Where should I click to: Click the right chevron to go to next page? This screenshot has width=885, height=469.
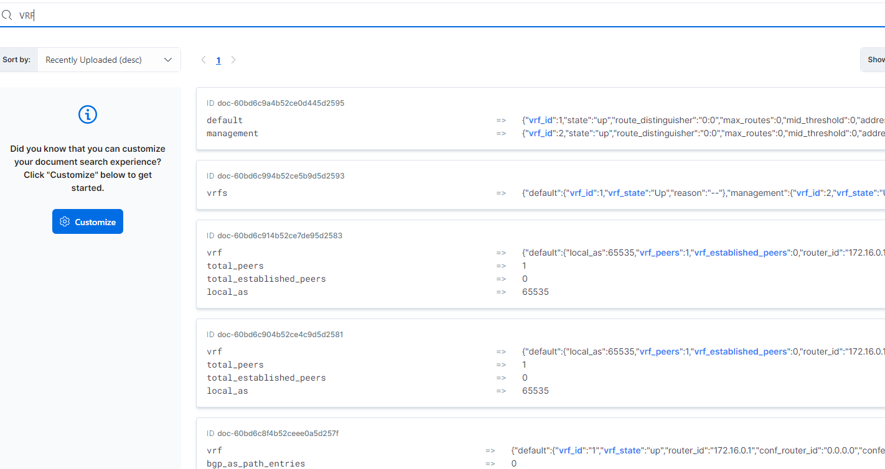[233, 60]
